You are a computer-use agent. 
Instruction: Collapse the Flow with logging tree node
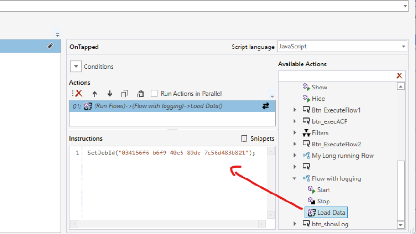point(295,178)
